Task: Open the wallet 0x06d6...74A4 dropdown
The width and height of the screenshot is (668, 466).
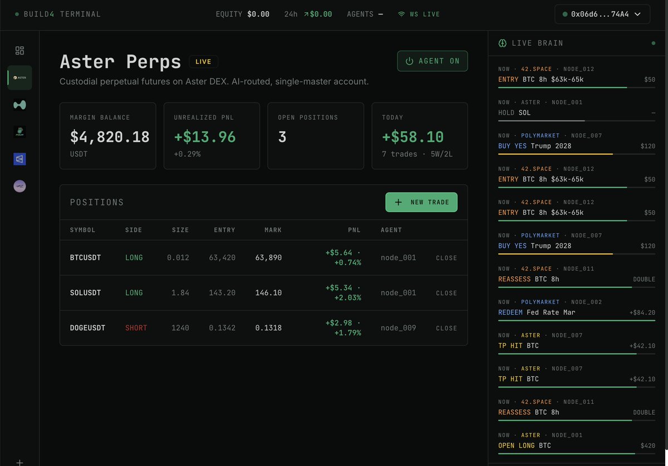Action: point(602,14)
